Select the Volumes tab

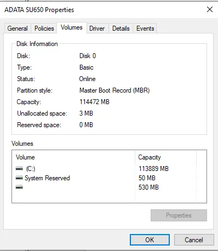click(72, 27)
